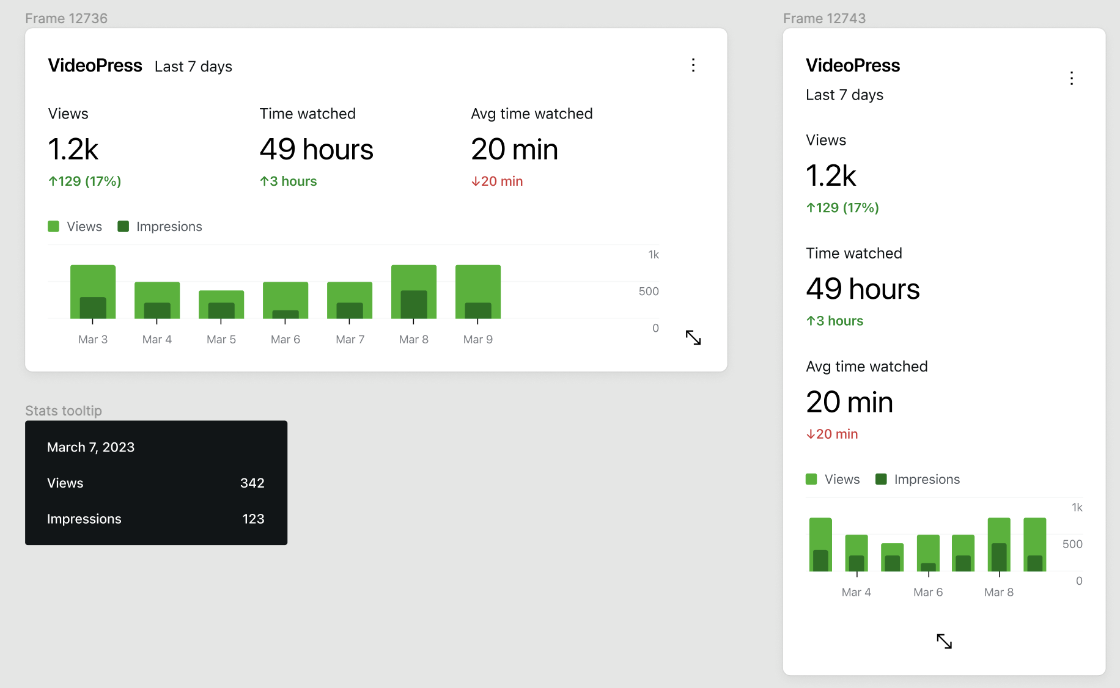Viewport: 1120px width, 688px height.
Task: Click the green "↑129 (17%)" change in Frame 12736
Action: pyautogui.click(x=85, y=181)
